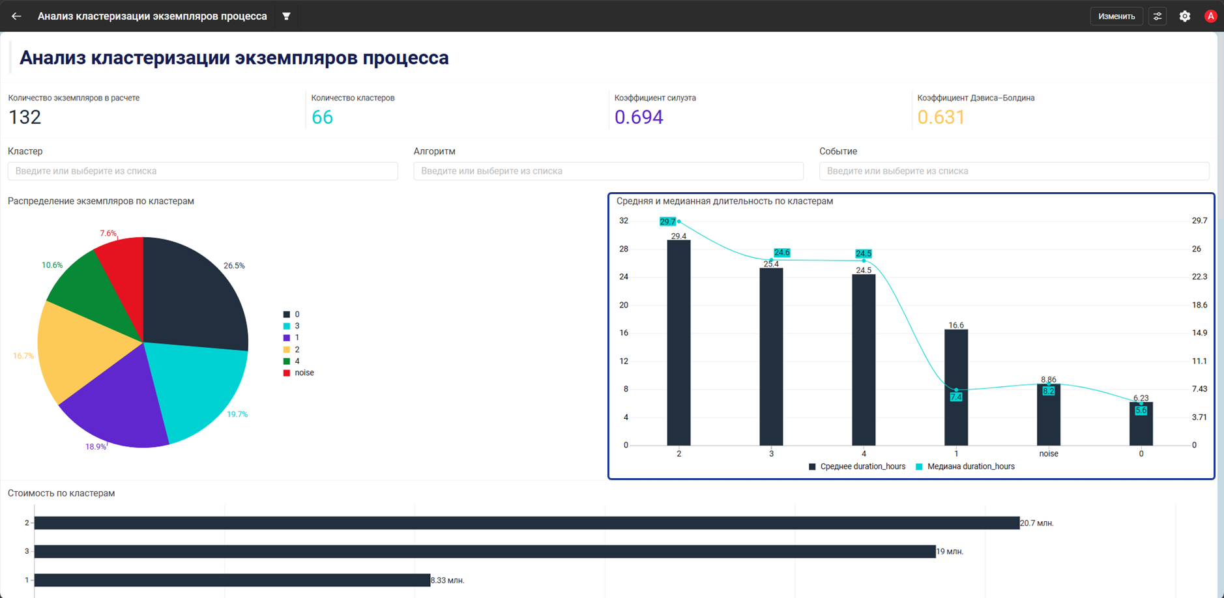
Task: Open the red user avatar menu
Action: click(x=1210, y=16)
